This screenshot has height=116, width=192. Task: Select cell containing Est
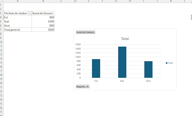pos(18,17)
